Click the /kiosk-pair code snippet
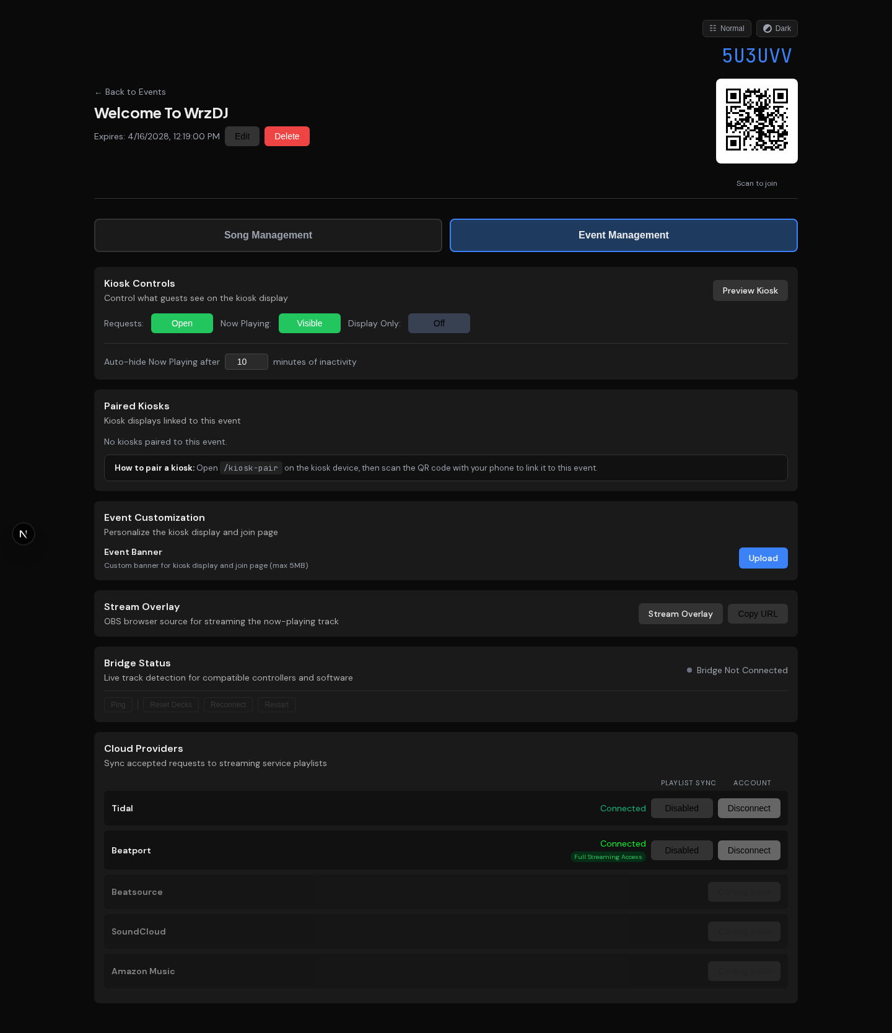The image size is (892, 1033). click(x=251, y=468)
